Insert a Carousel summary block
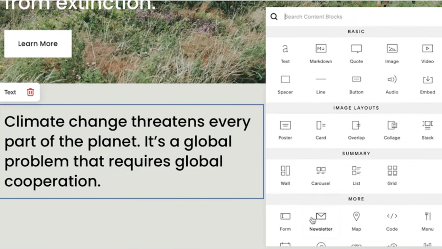The width and height of the screenshot is (442, 249). coord(321,175)
